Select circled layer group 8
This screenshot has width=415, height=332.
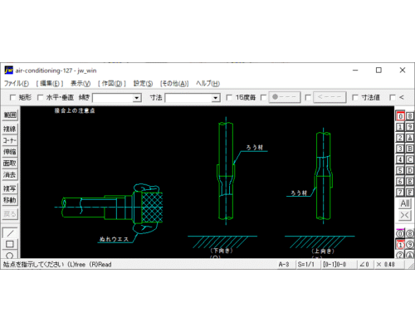click(x=410, y=234)
